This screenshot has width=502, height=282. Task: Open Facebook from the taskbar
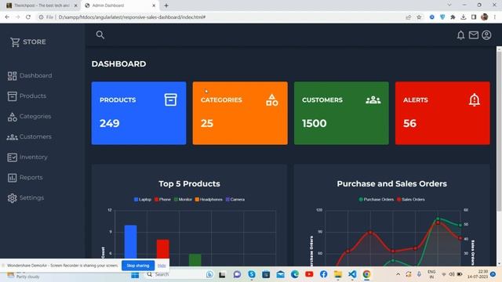[x=323, y=274]
